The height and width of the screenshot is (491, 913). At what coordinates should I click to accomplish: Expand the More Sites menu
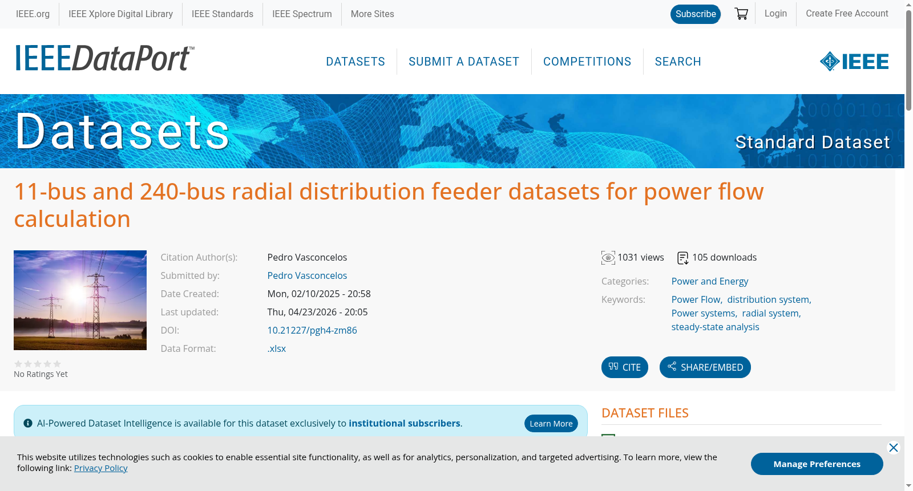click(372, 14)
